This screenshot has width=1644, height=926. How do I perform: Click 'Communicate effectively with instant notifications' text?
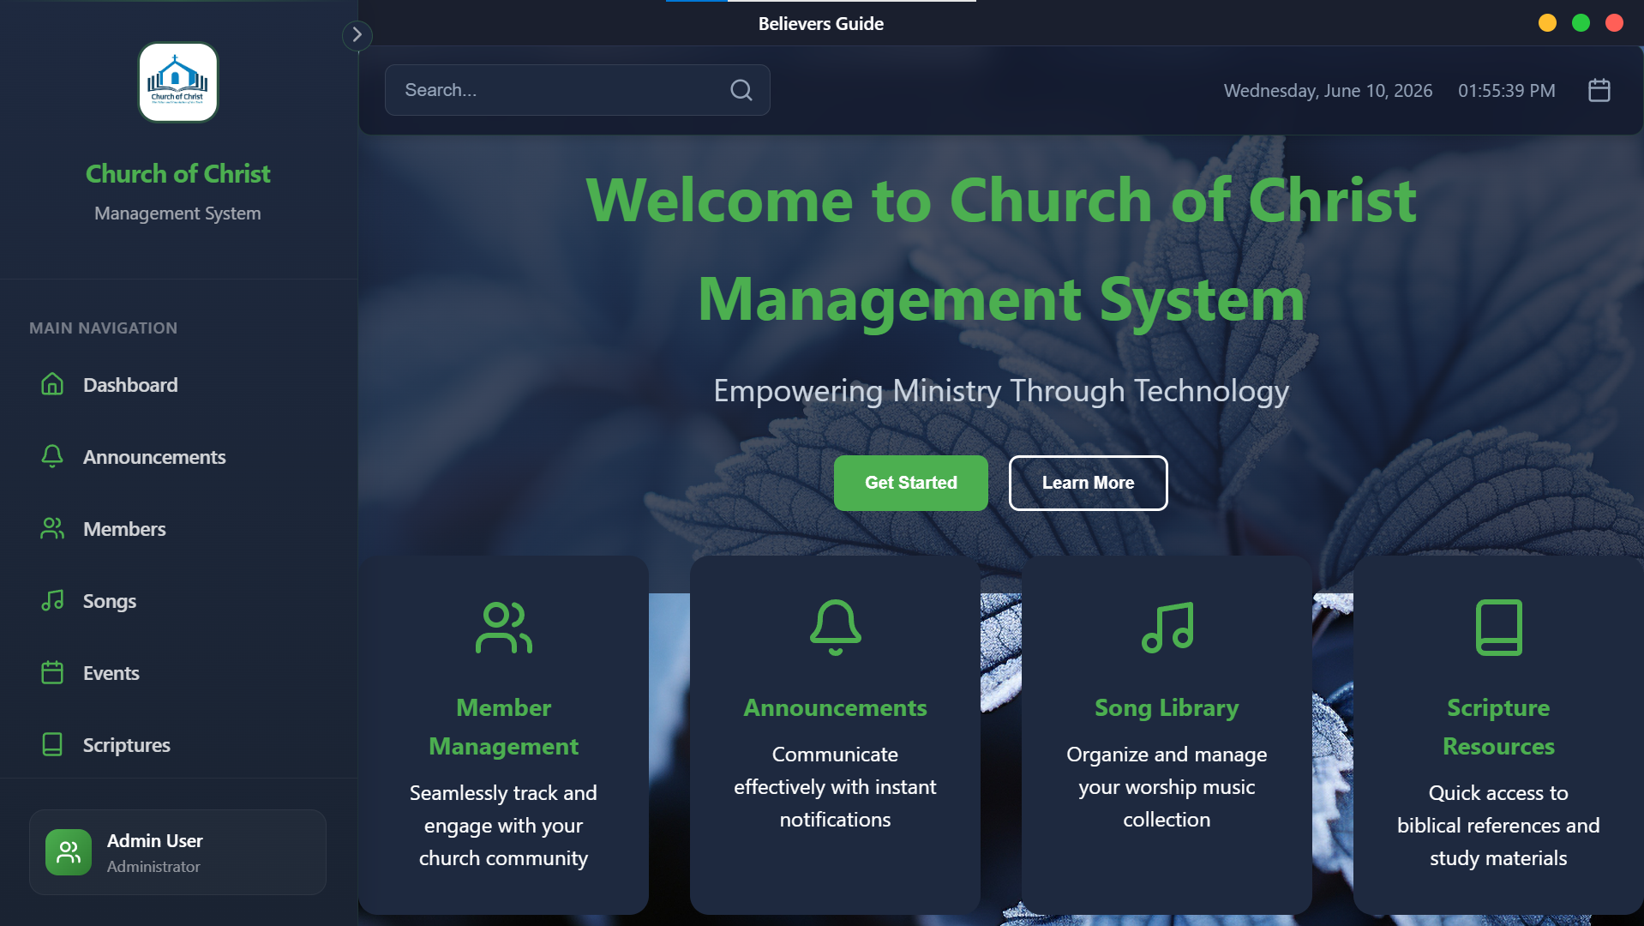coord(835,786)
